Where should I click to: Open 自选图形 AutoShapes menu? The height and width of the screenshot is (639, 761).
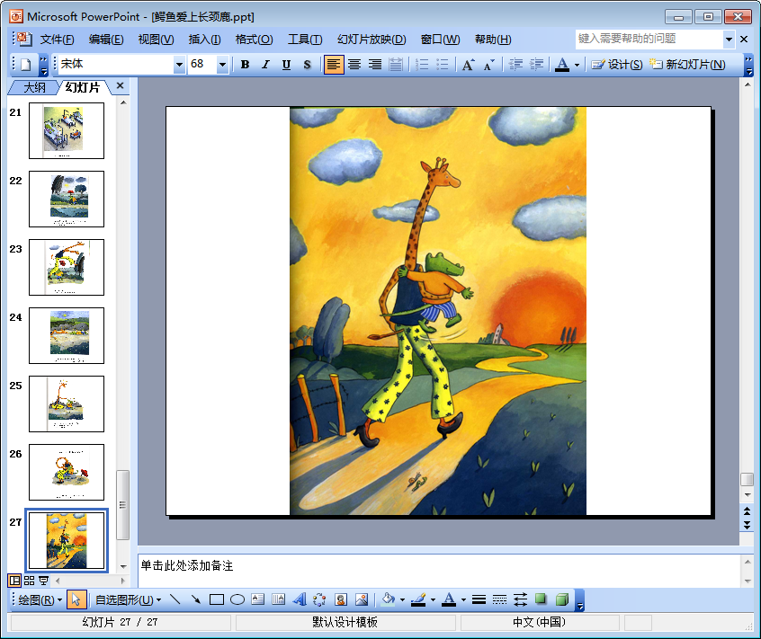coord(128,600)
